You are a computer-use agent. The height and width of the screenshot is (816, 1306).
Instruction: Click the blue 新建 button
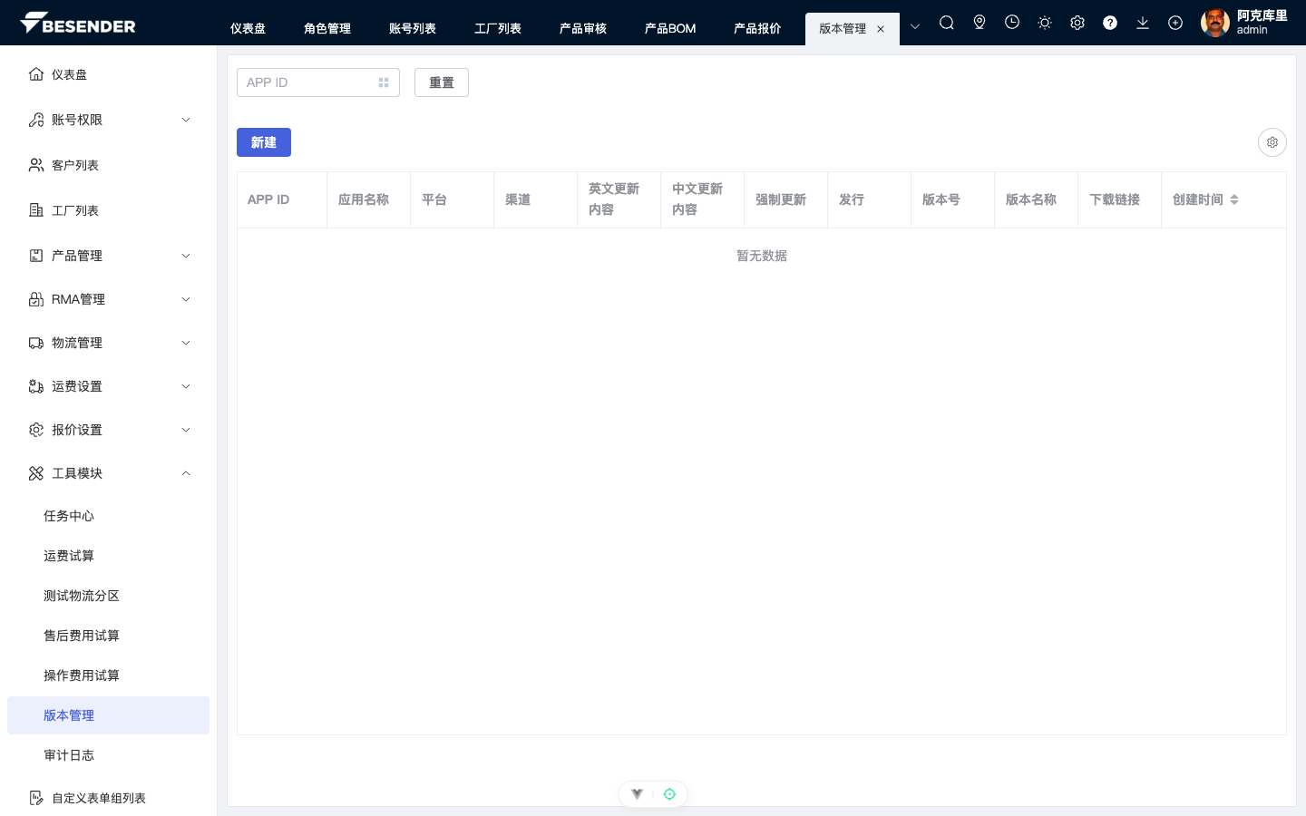pyautogui.click(x=264, y=142)
